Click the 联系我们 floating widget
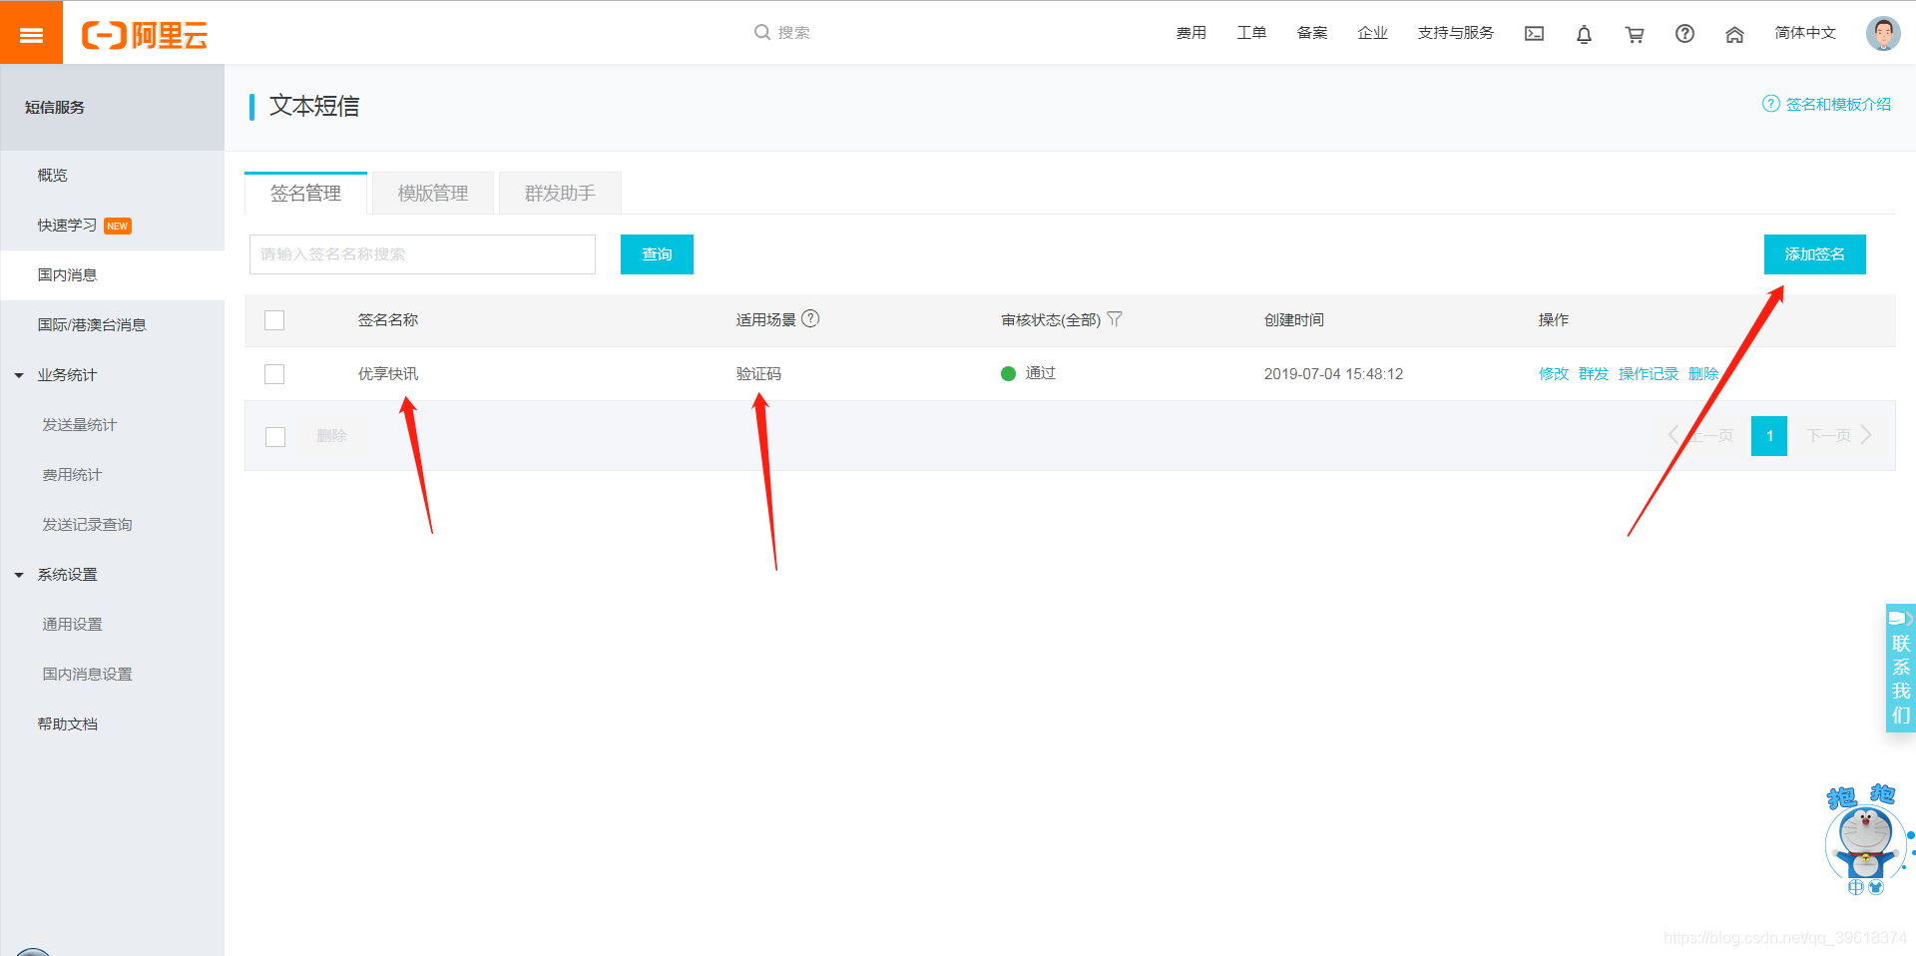This screenshot has width=1916, height=956. point(1900,668)
